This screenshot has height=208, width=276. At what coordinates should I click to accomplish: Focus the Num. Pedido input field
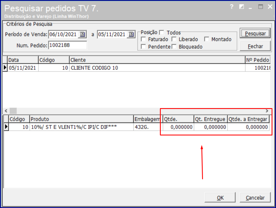pos(68,45)
